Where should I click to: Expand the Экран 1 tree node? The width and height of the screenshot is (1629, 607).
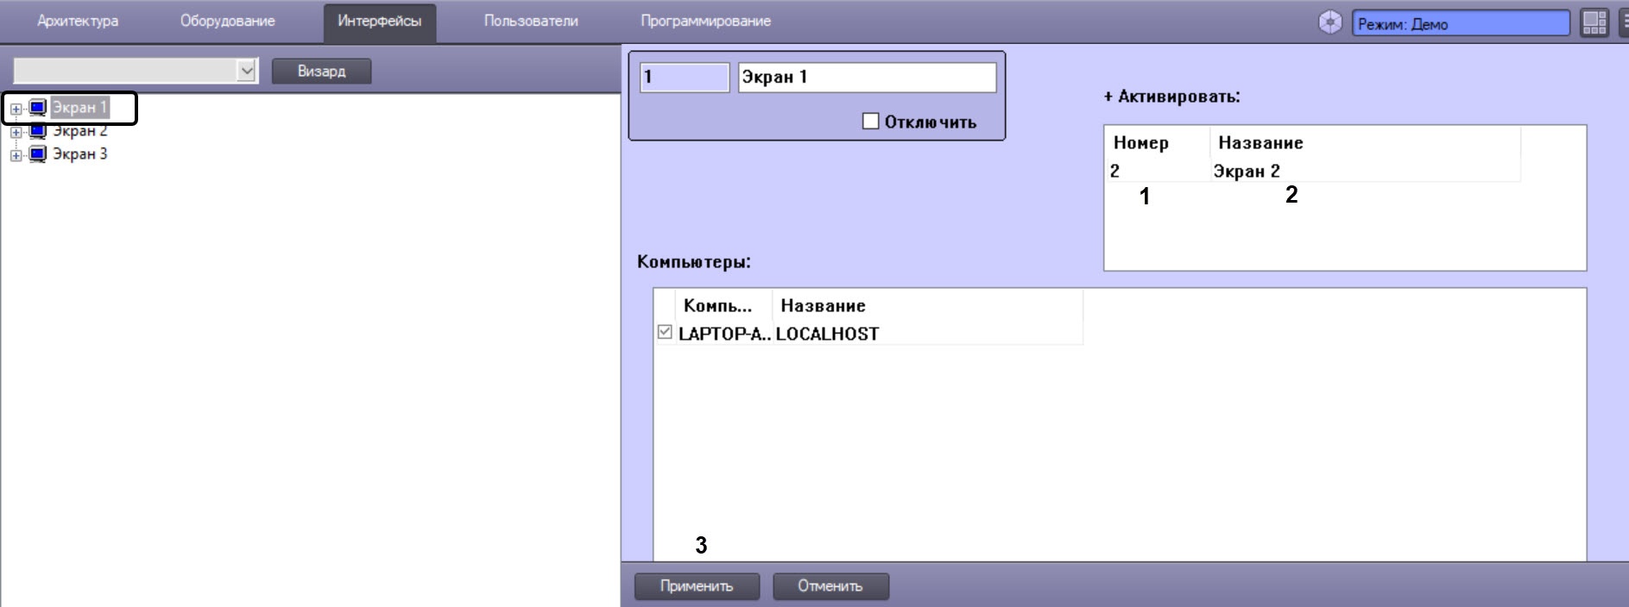click(16, 110)
